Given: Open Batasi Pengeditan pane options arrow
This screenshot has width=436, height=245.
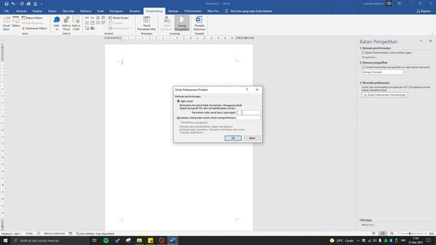Looking at the screenshot, I should tap(421, 41).
